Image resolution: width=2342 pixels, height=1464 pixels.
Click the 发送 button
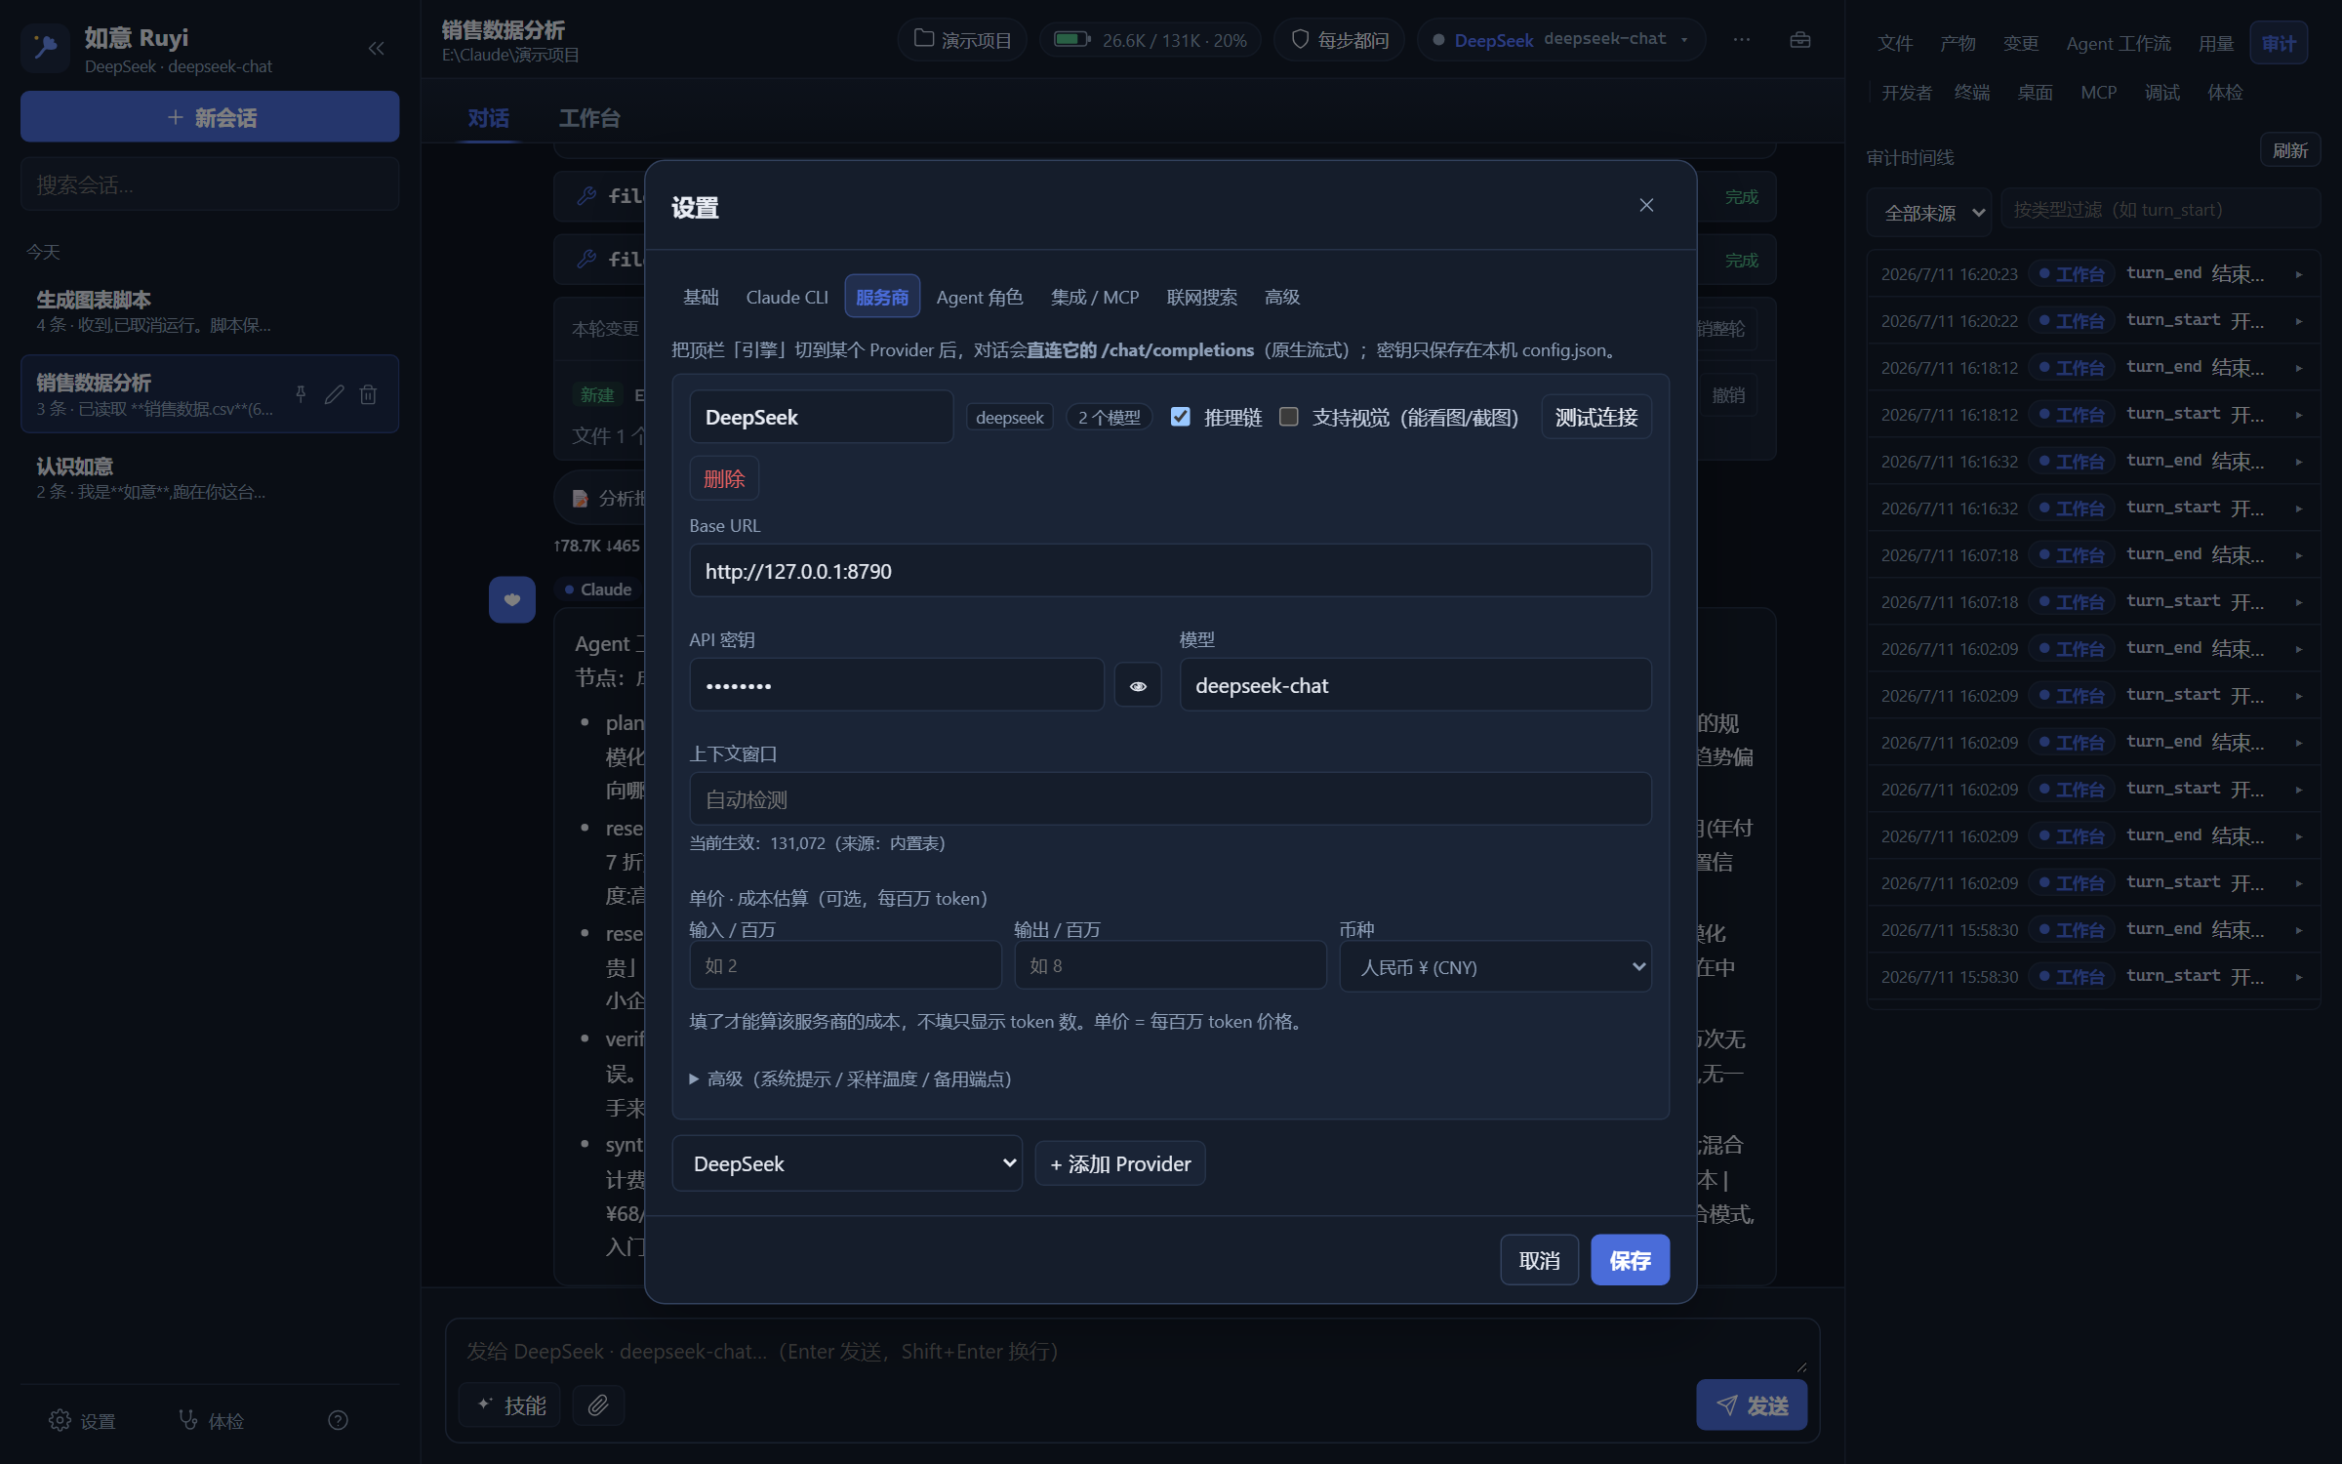tap(1752, 1404)
